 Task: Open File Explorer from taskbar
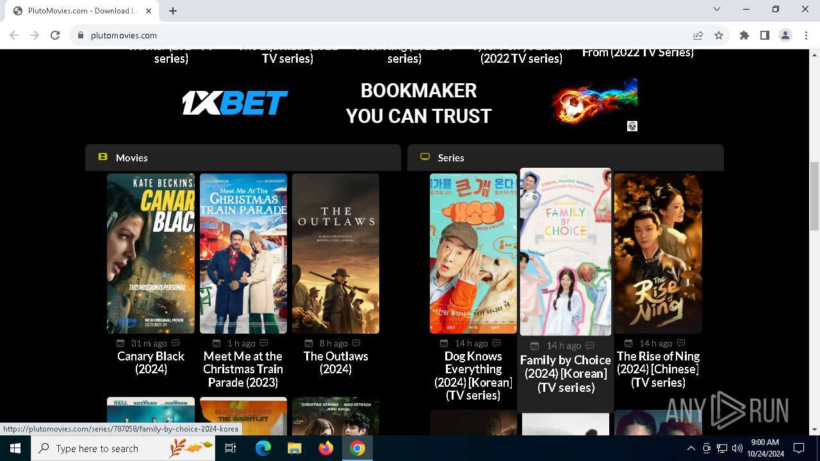294,448
